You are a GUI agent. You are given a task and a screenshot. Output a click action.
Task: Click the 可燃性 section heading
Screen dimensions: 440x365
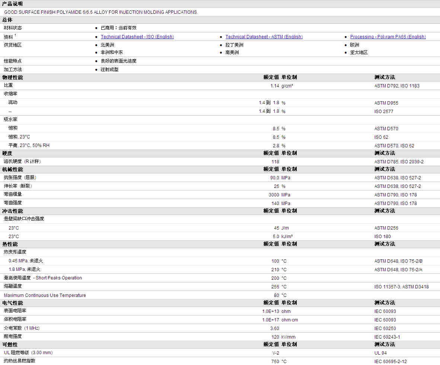pos(10,344)
